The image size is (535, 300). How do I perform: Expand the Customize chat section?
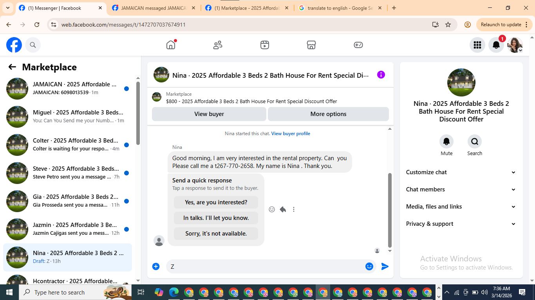coord(461,172)
